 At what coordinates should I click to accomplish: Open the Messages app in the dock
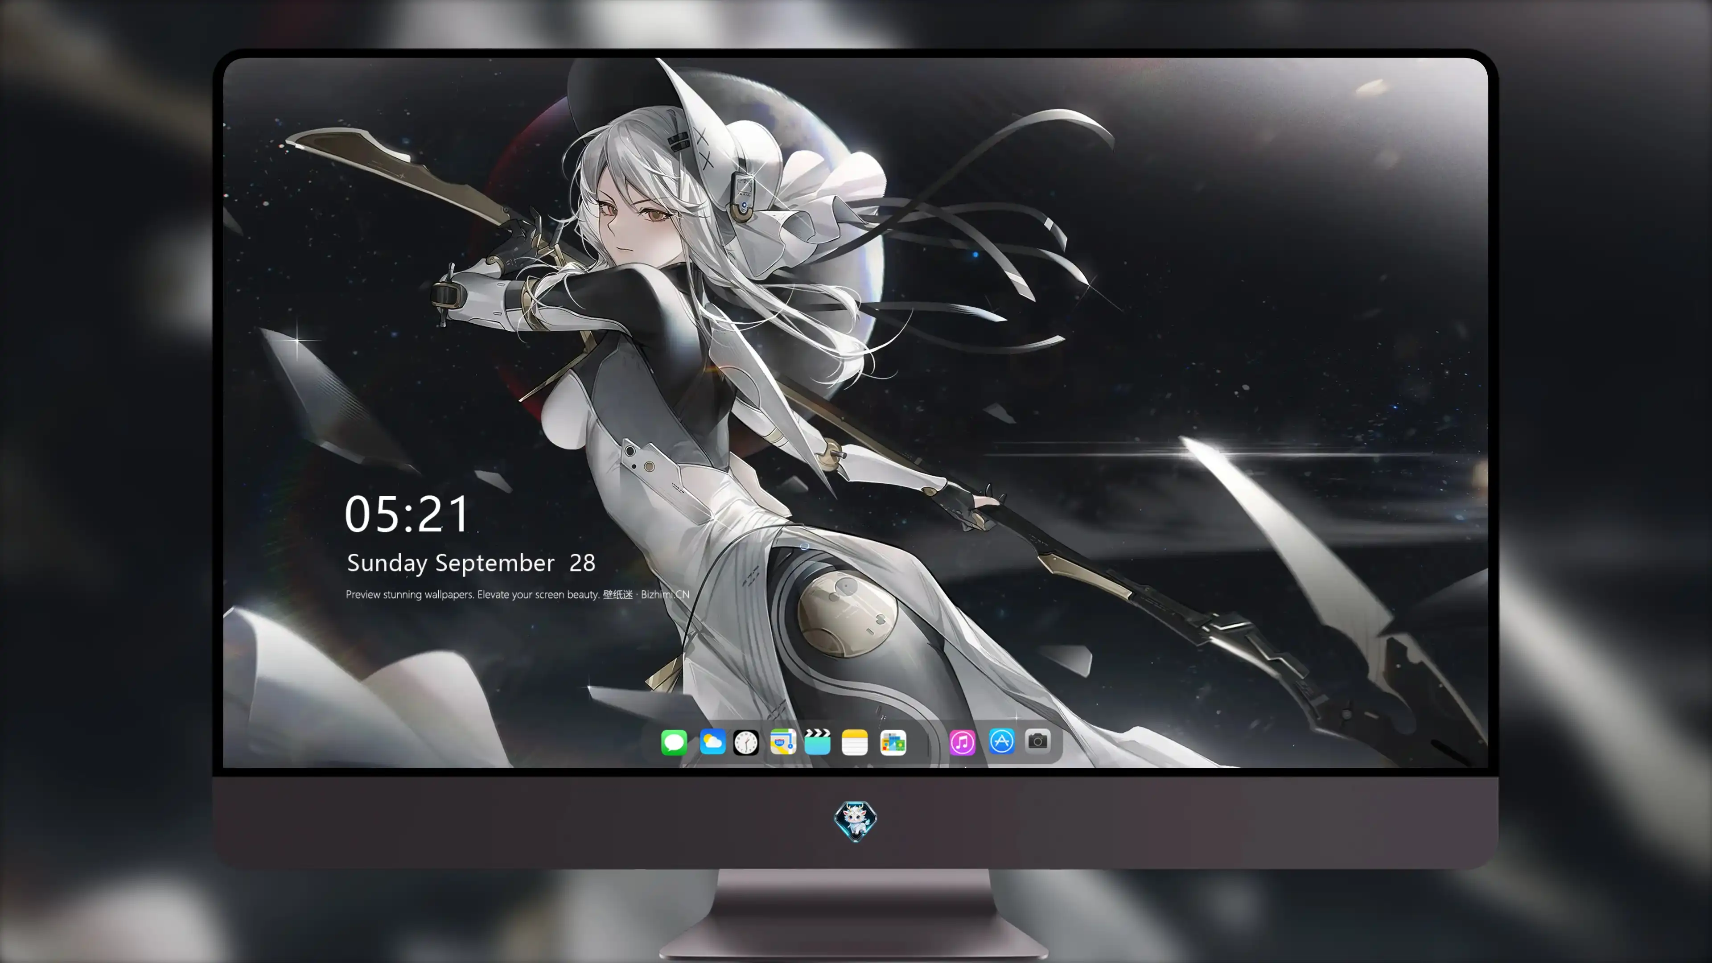pyautogui.click(x=674, y=742)
